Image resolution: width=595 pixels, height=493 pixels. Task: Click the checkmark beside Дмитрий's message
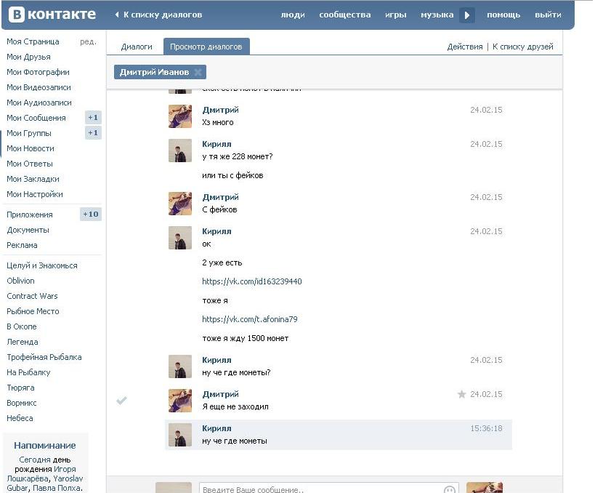(x=121, y=401)
